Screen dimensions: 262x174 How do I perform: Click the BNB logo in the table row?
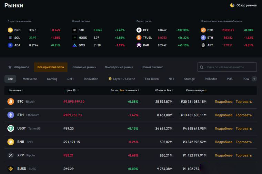point(11,142)
